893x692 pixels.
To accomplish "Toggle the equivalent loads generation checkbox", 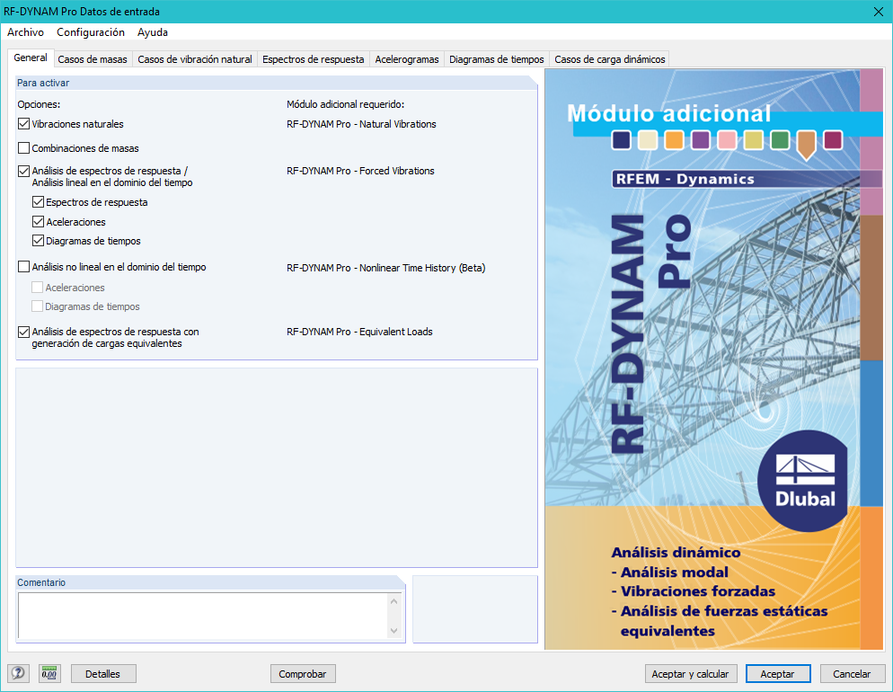I will [x=24, y=332].
